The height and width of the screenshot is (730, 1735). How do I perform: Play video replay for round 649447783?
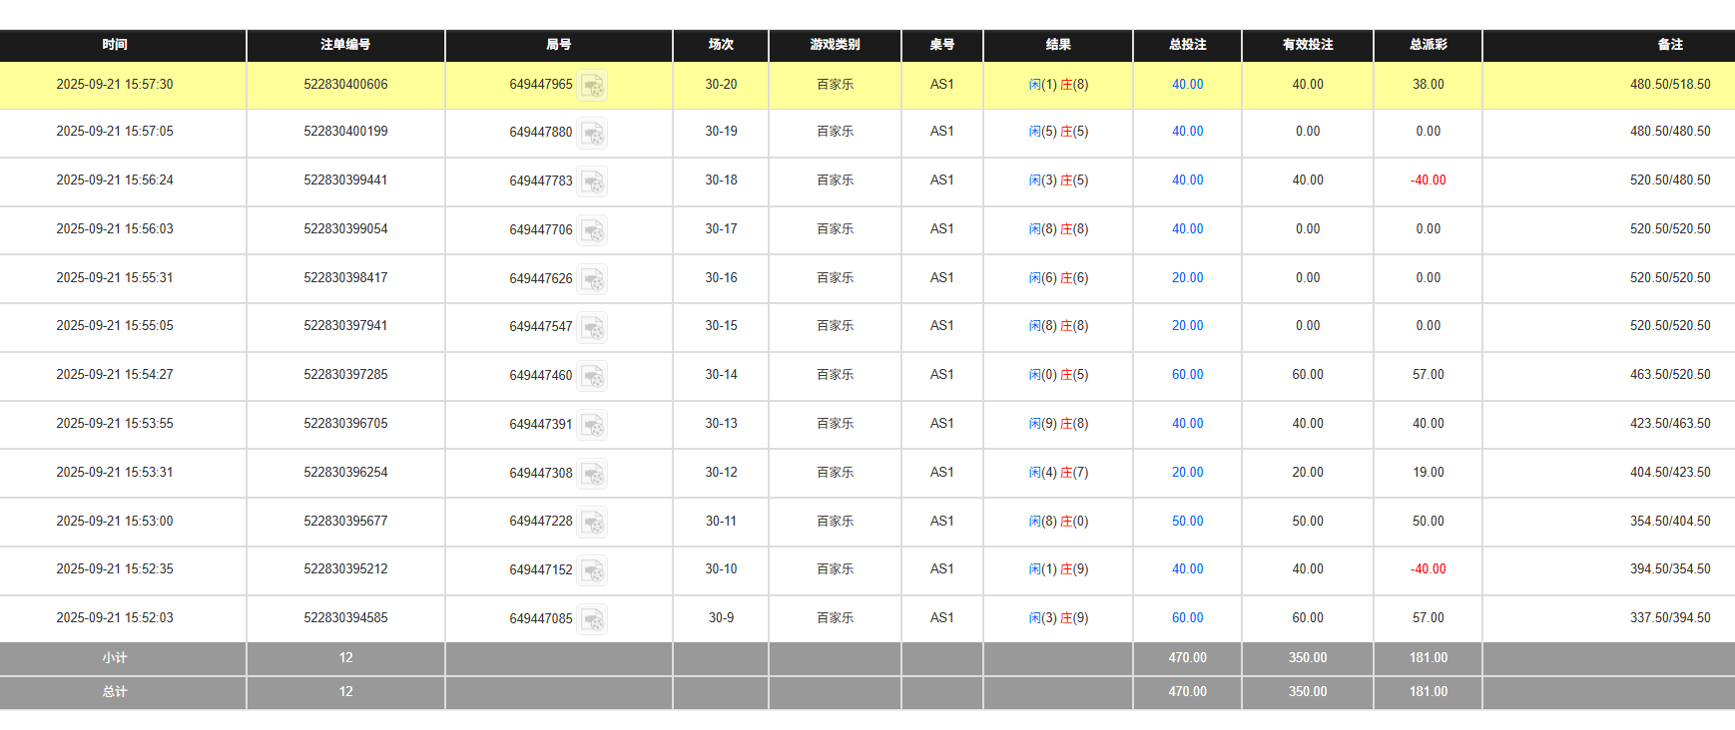pyautogui.click(x=593, y=182)
